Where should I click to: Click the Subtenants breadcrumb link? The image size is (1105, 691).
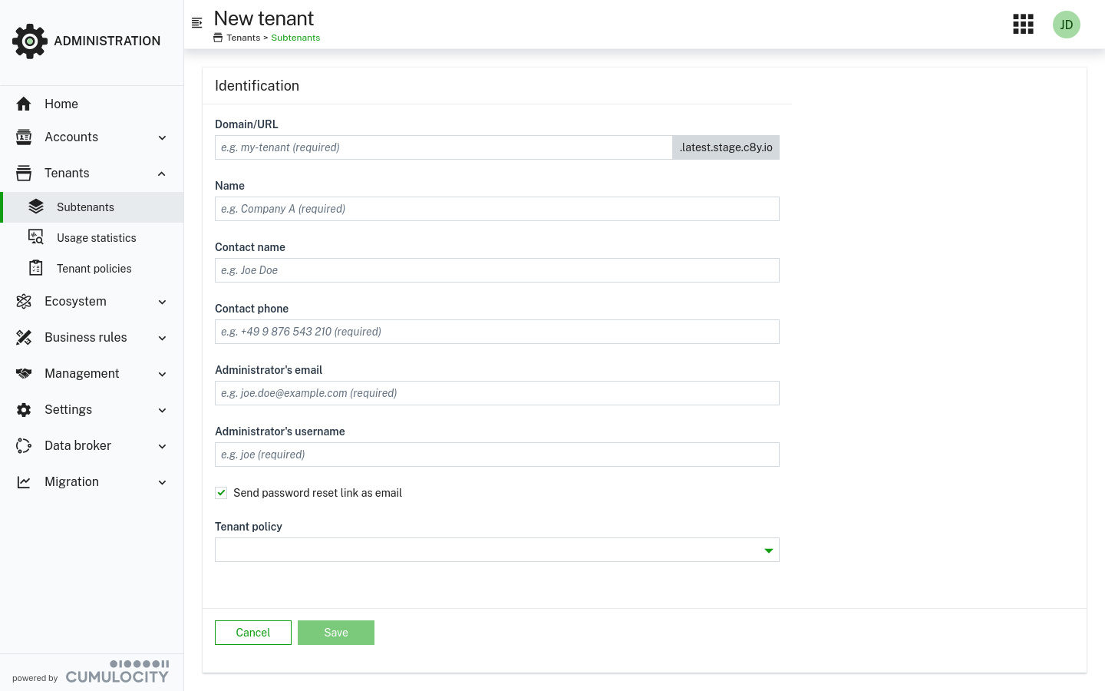pyautogui.click(x=295, y=38)
